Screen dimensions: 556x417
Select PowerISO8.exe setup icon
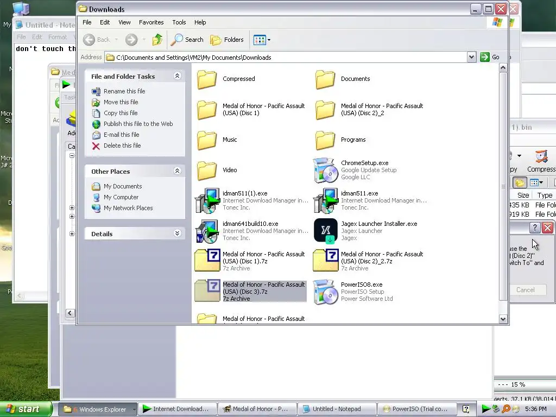tap(325, 292)
